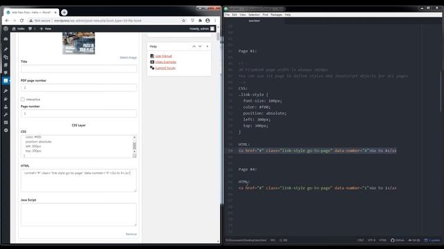Viewport: 444px width, 249px height.
Task: Open the 'Howdy, admin' account menu
Action: (202, 28)
